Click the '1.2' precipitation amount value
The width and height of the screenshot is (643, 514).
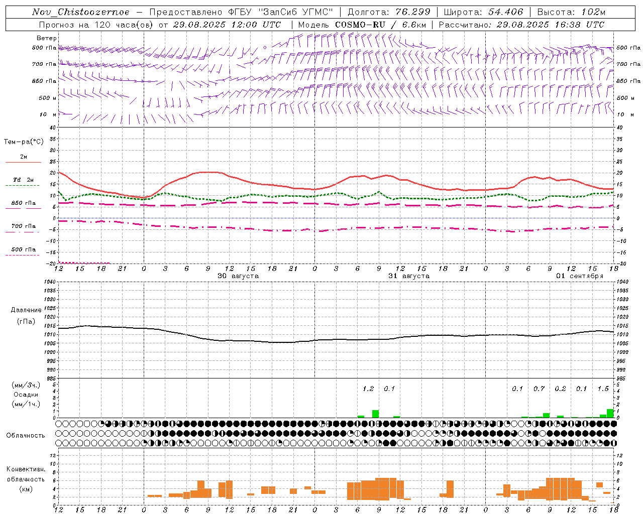[368, 389]
